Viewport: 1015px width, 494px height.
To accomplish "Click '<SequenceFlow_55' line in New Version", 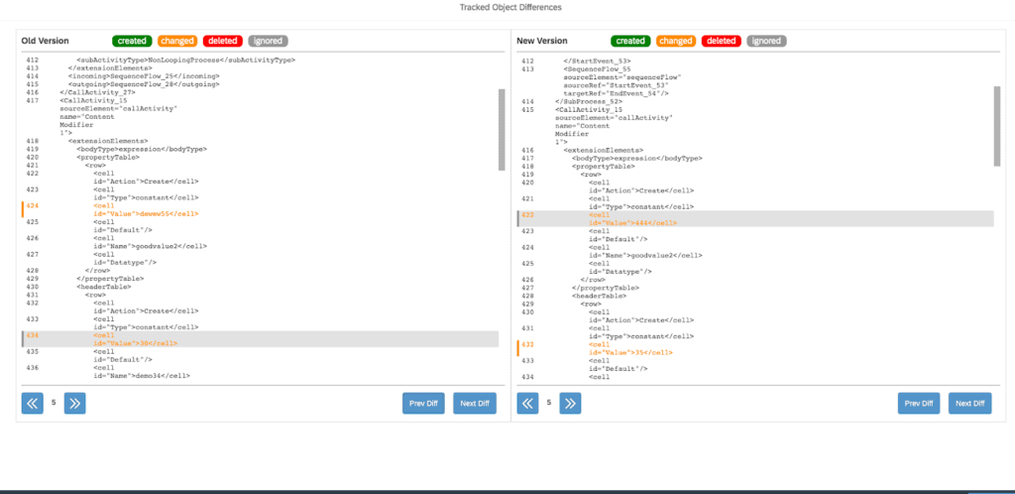I will [597, 68].
